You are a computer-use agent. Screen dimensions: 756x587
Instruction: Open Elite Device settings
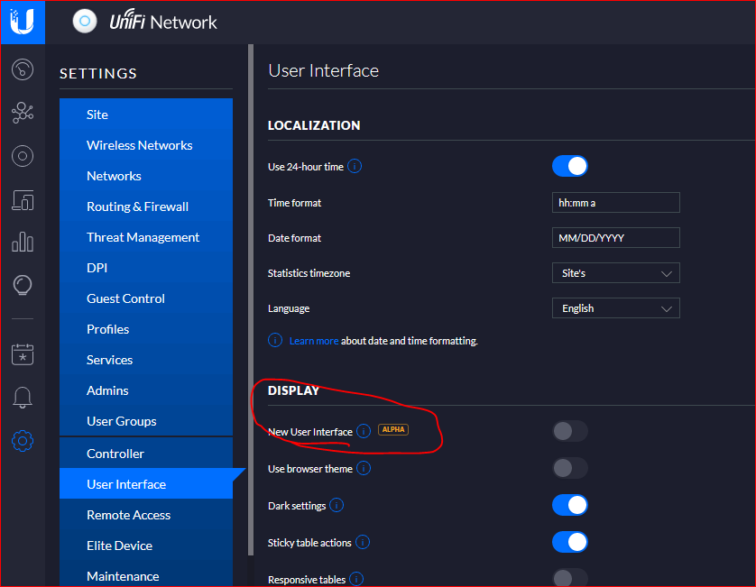[x=146, y=546]
